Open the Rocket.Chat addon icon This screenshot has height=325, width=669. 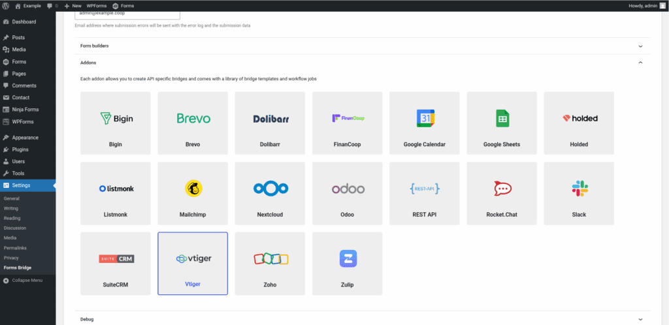pos(502,189)
